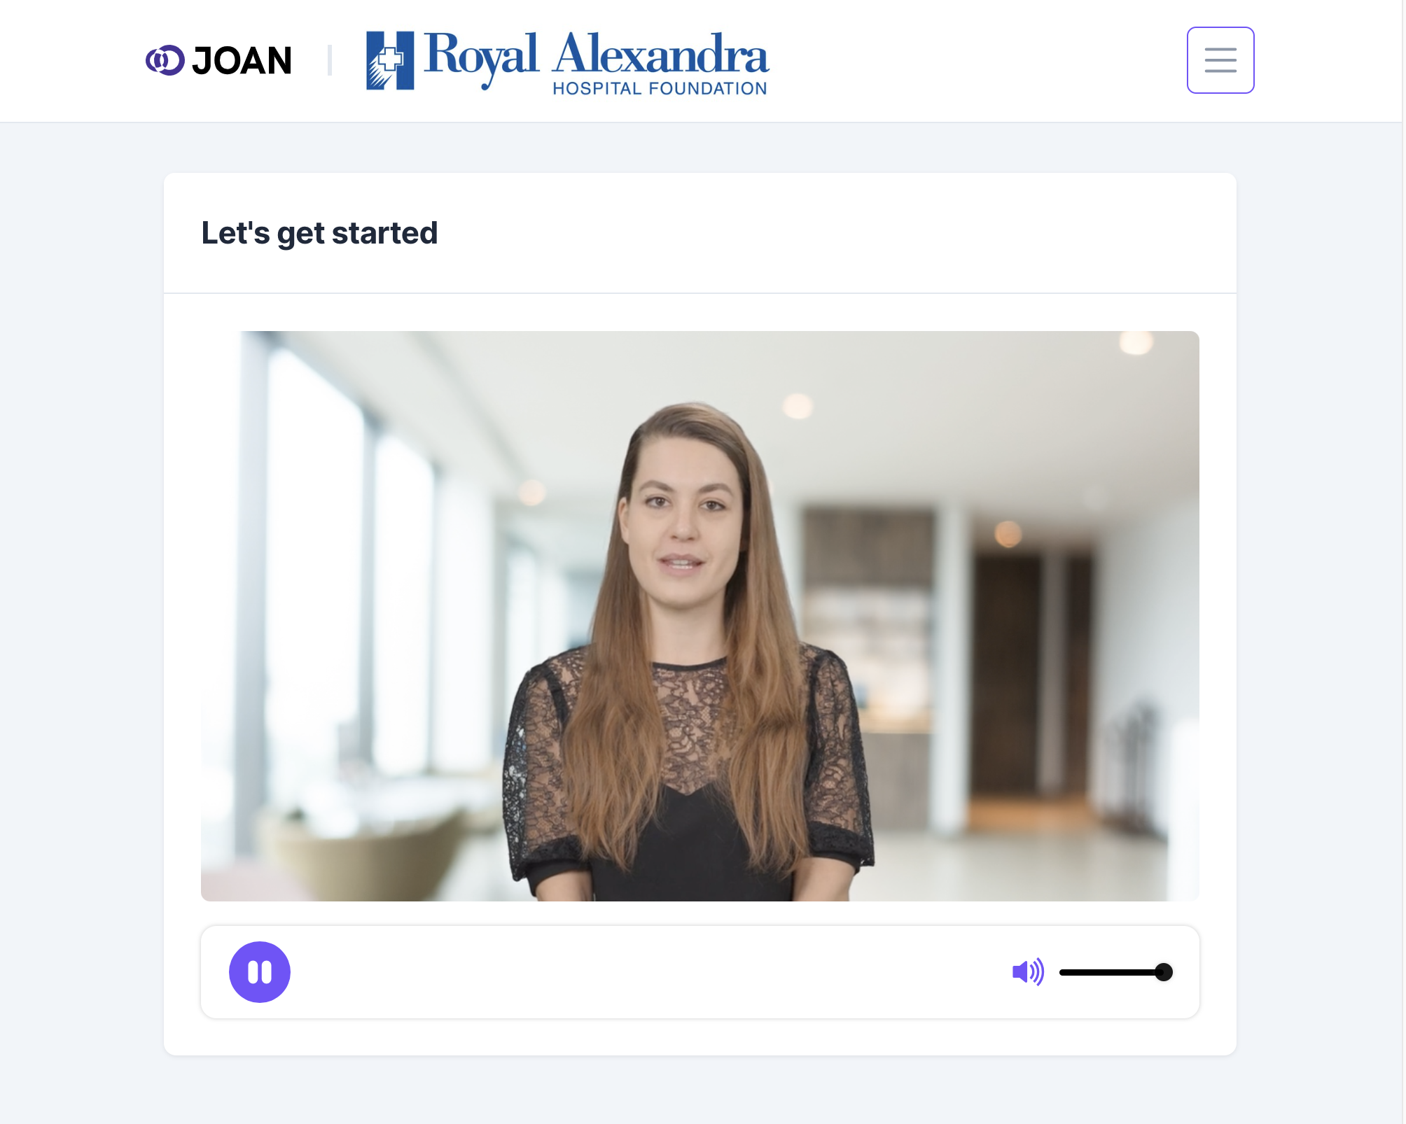The width and height of the screenshot is (1406, 1124).
Task: Click on the presenter video frame
Action: (699, 616)
